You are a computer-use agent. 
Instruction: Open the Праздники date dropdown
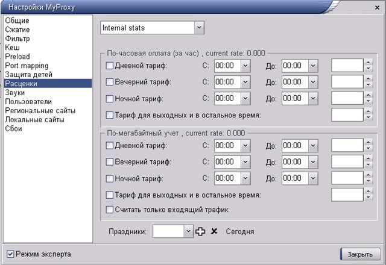coord(188,231)
